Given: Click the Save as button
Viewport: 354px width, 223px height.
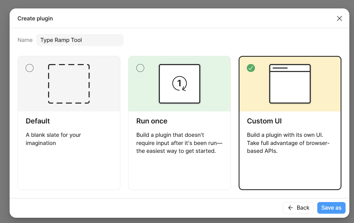Looking at the screenshot, I should click(331, 208).
